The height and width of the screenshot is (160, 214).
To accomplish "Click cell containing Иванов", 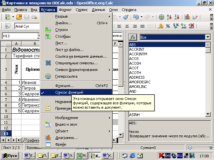I will tap(30, 82).
